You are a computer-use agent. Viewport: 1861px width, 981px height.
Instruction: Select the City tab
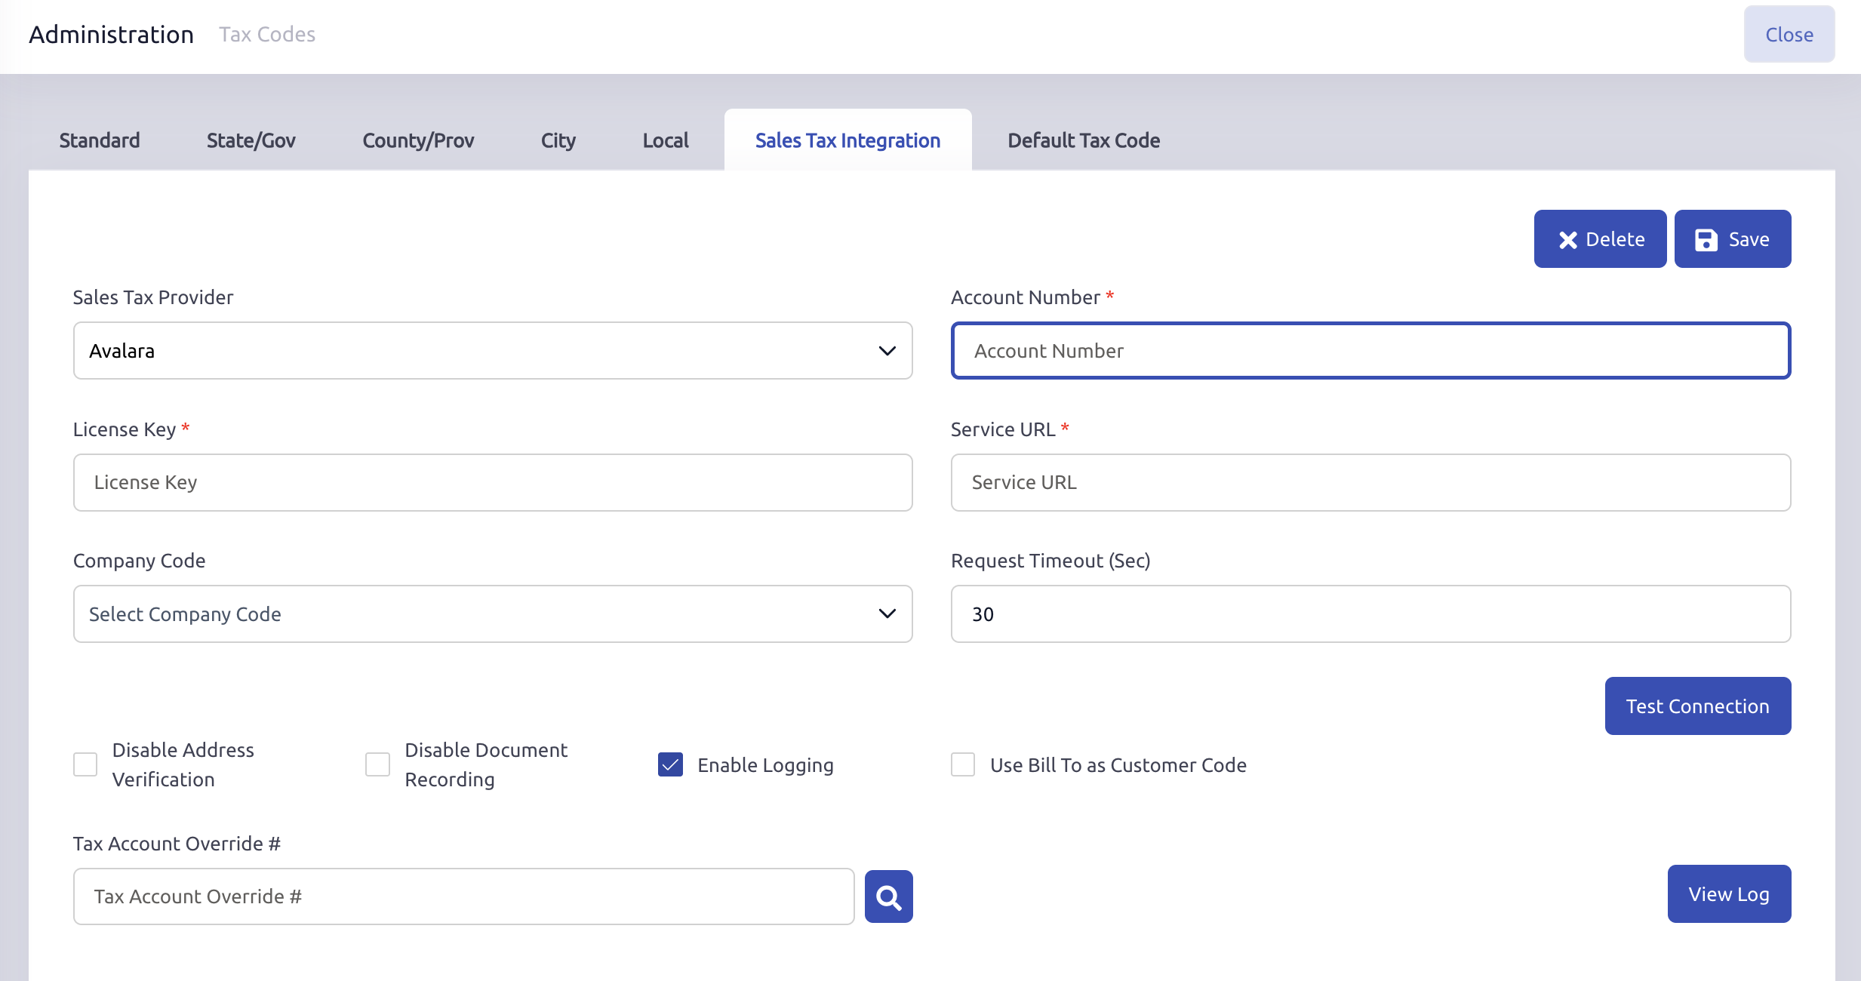pos(558,140)
